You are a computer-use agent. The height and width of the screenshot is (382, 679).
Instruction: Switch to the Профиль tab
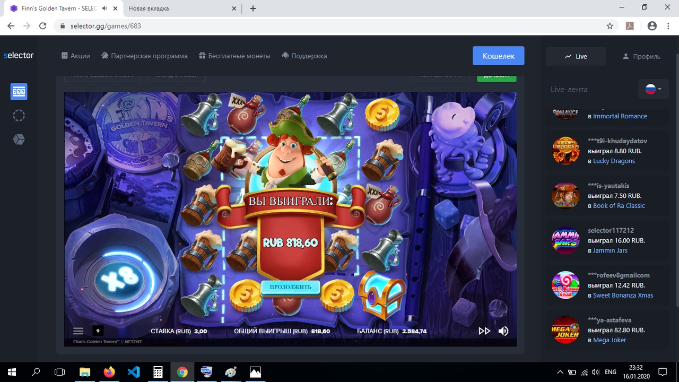641,56
